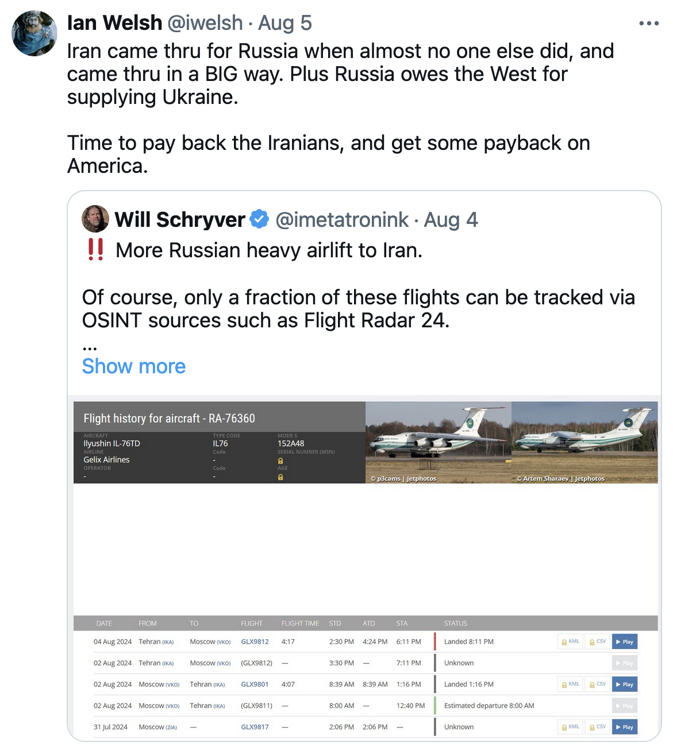The height and width of the screenshot is (750, 677).
Task: Open flight link GLX9812
Action: (255, 642)
